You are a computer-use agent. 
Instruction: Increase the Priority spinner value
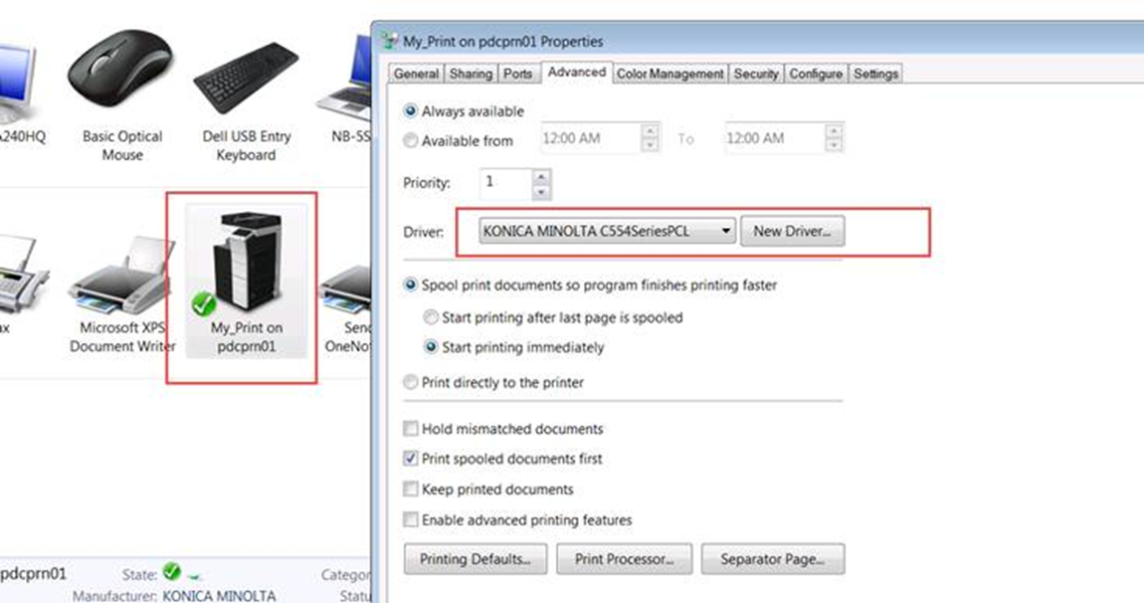click(540, 177)
